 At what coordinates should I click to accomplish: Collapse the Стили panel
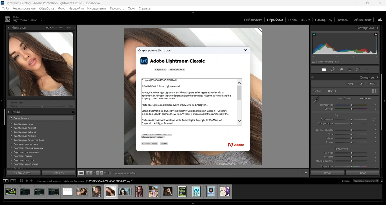(x=9, y=112)
